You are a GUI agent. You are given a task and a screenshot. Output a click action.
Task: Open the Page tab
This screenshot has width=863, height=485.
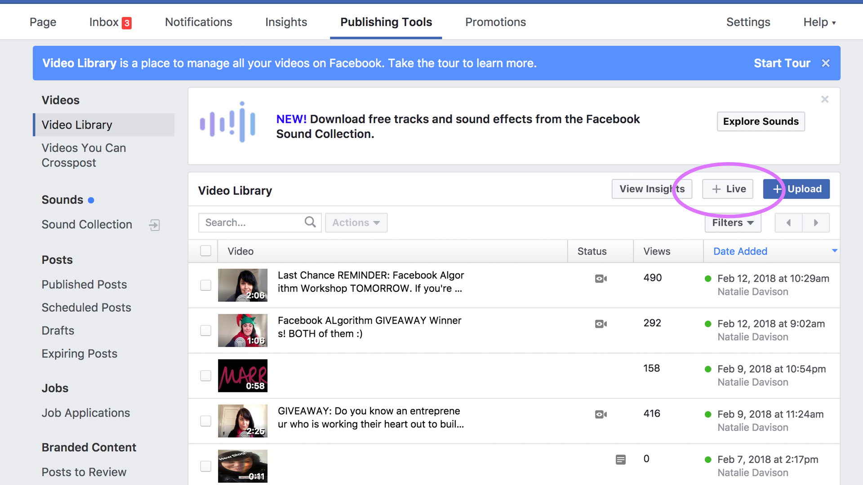click(x=43, y=22)
